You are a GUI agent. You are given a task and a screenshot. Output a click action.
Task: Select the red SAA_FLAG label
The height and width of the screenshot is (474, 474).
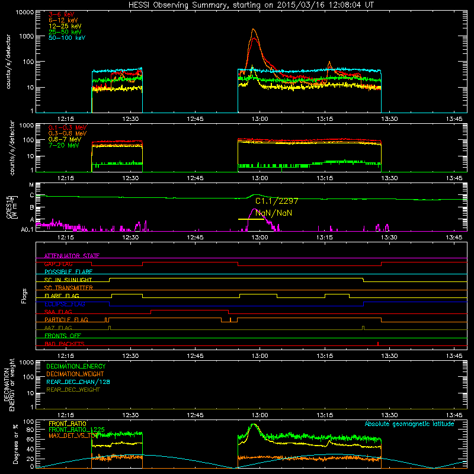pos(58,312)
